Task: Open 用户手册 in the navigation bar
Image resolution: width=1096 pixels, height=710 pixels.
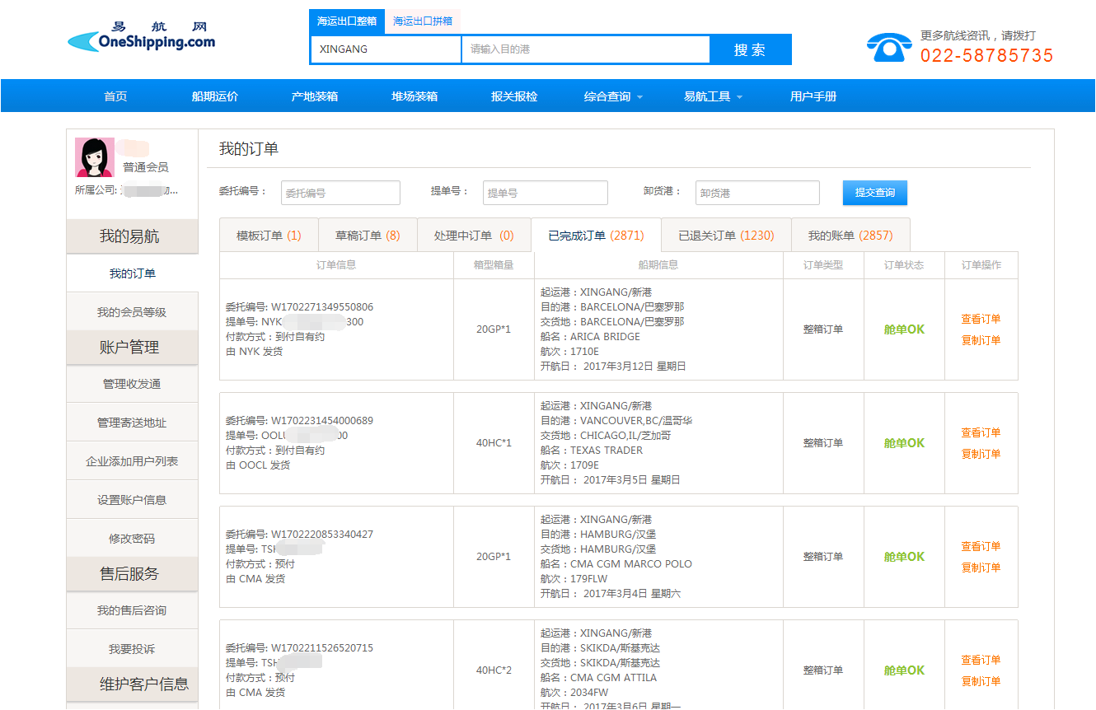Action: click(813, 96)
